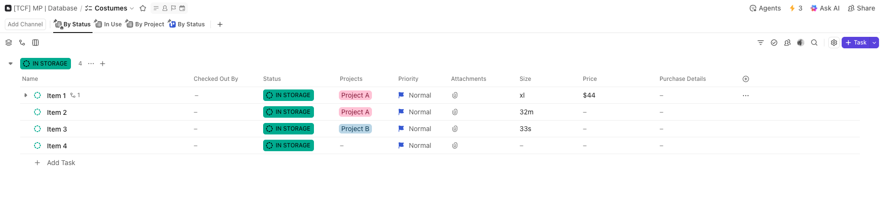Image resolution: width=880 pixels, height=200 pixels.
Task: Toggle status circle of Item 4
Action: coord(37,145)
